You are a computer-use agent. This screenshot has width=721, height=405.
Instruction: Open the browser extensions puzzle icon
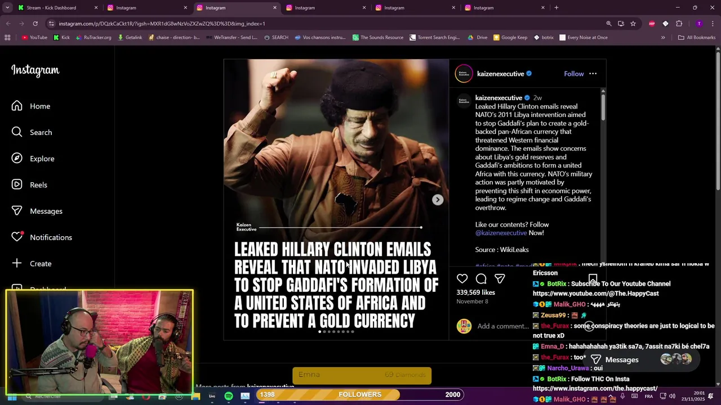(x=679, y=24)
